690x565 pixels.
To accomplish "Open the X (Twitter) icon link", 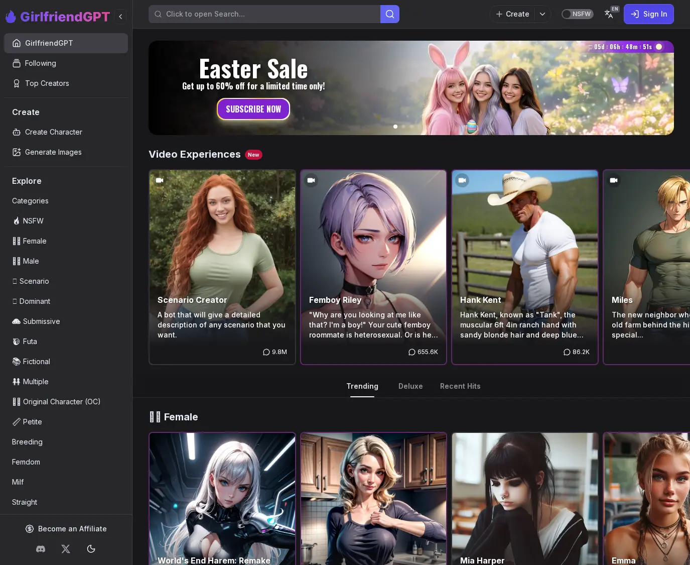I will (x=66, y=549).
